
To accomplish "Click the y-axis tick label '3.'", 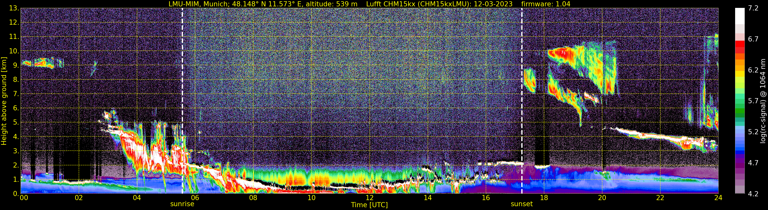I will click(16, 151).
